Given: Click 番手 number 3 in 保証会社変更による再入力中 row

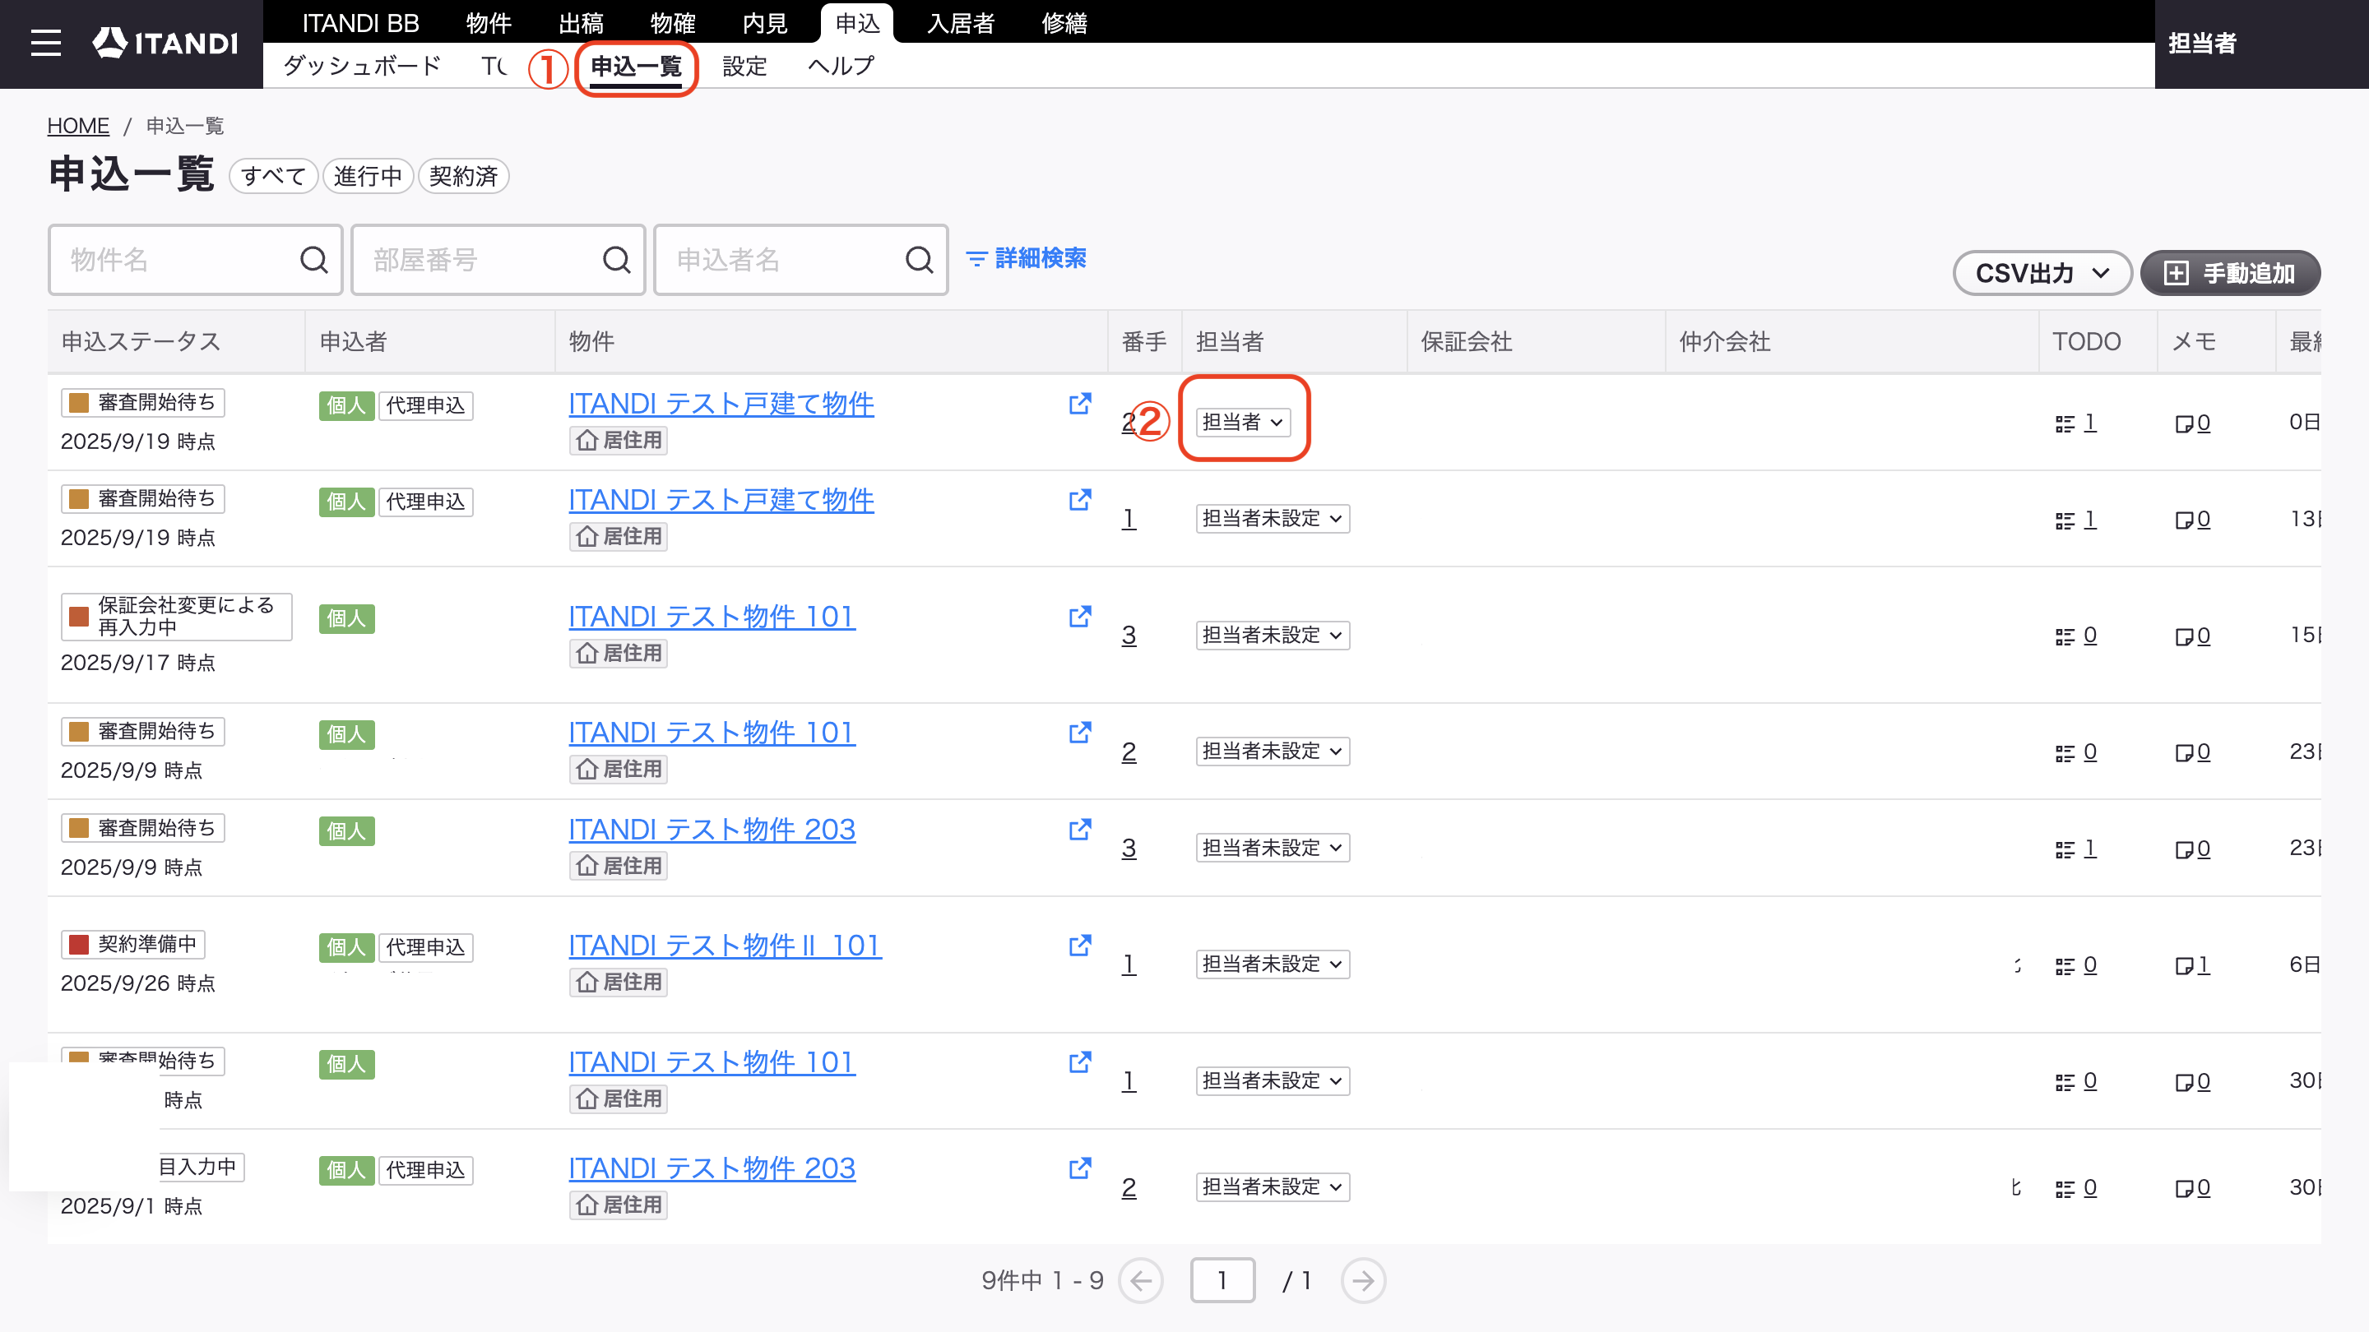Looking at the screenshot, I should pos(1129,636).
